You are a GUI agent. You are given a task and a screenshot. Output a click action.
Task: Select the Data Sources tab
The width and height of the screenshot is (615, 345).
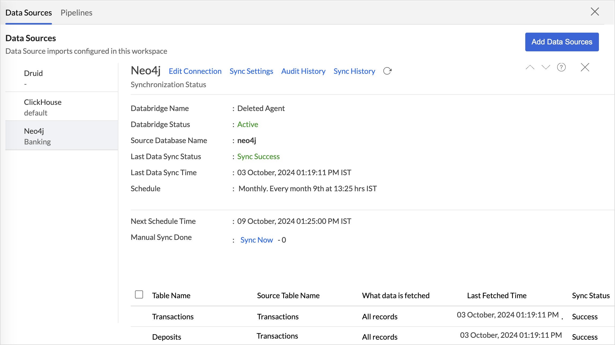click(29, 13)
